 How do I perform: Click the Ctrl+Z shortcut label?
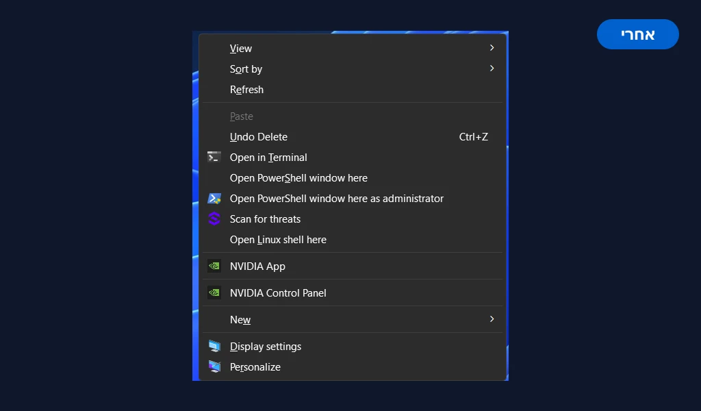click(x=474, y=137)
